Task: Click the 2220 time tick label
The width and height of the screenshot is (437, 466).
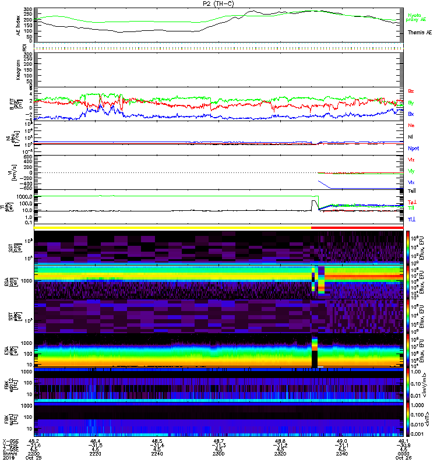Action: (x=95, y=454)
